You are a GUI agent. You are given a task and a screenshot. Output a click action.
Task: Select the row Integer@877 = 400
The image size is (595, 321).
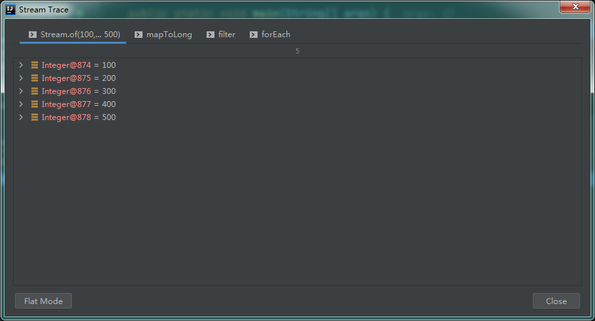297,104
